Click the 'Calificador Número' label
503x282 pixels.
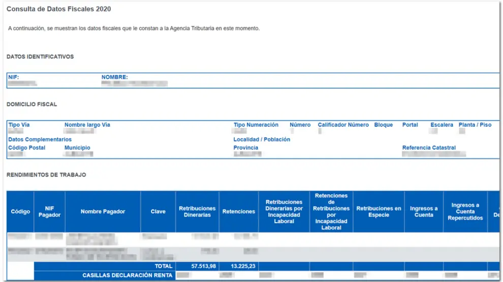pos(343,125)
